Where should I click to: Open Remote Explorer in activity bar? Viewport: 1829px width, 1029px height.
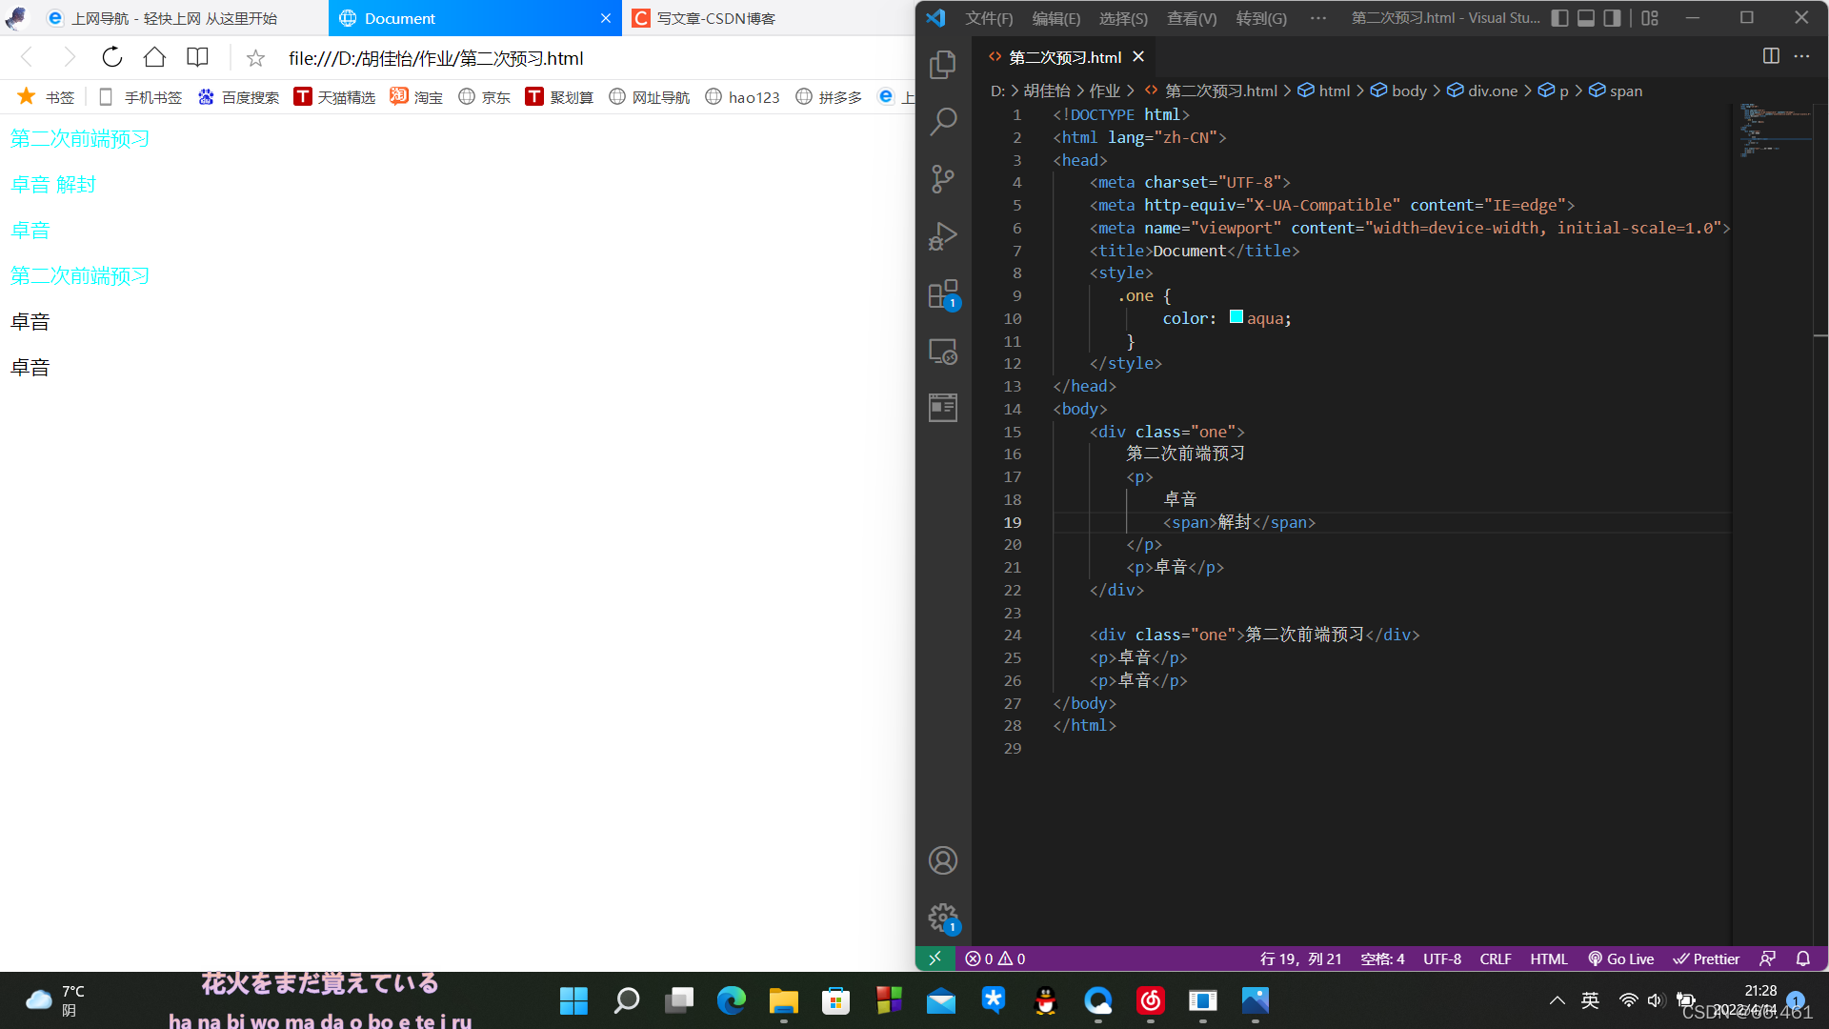[942, 352]
